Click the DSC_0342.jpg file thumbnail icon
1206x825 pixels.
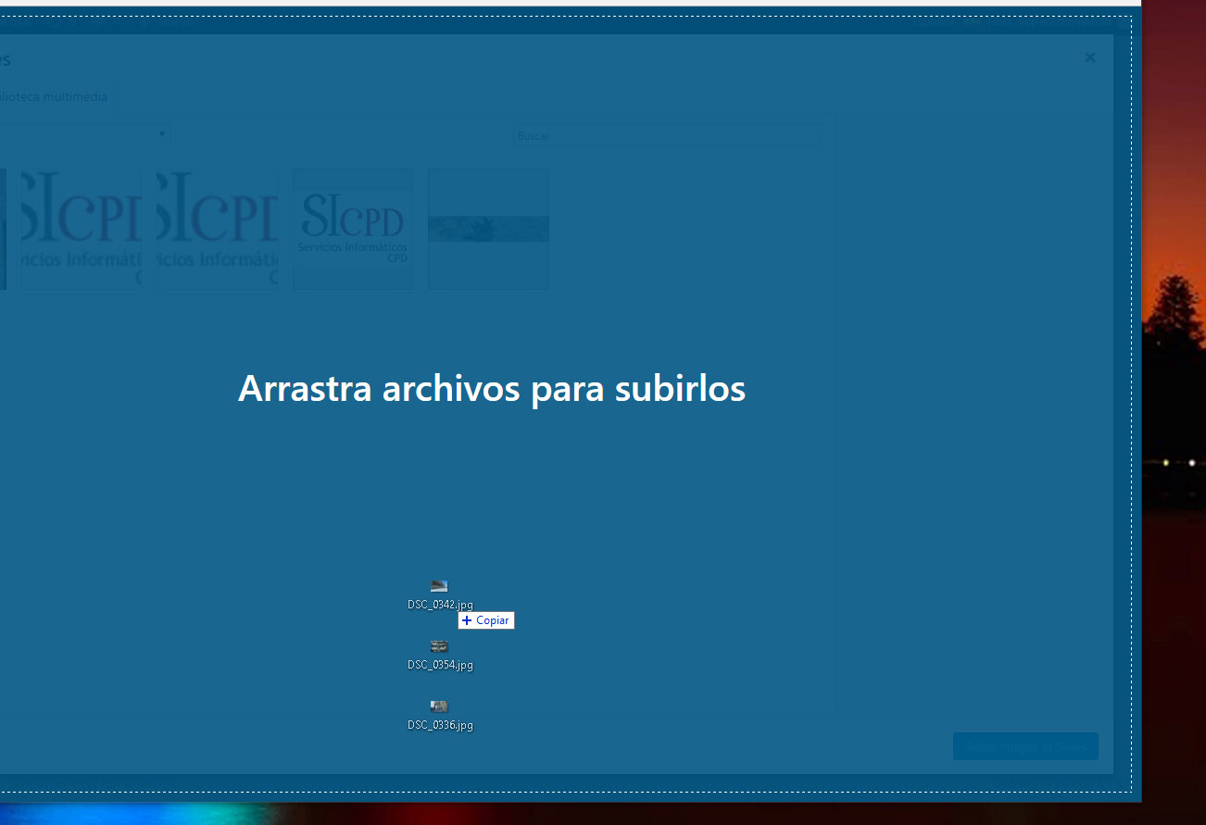(439, 586)
